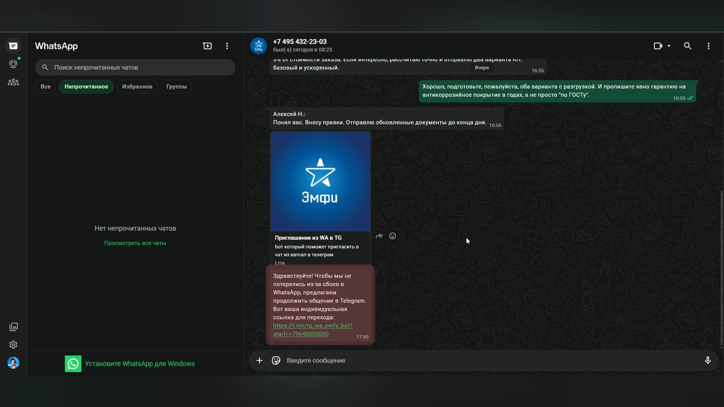Viewport: 724px width, 407px height.
Task: Open the attach plus button in the composer
Action: (259, 361)
